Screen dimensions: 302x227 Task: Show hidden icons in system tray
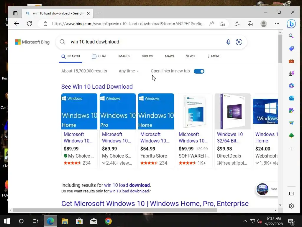click(x=245, y=221)
